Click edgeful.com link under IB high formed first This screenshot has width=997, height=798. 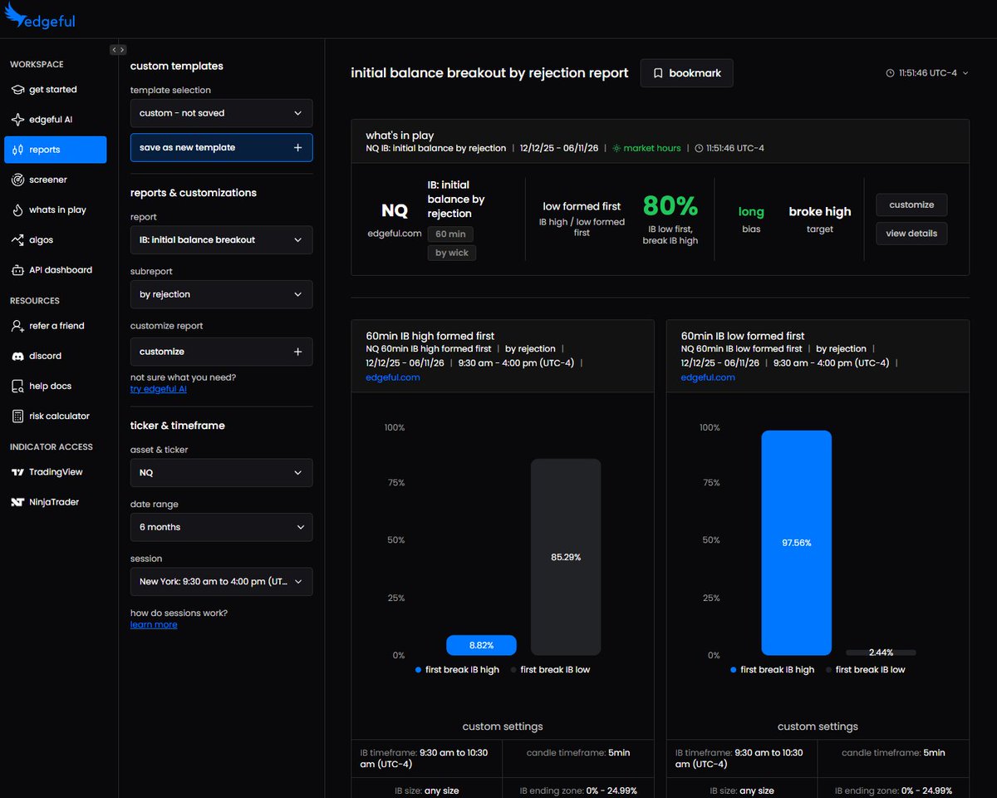tap(393, 377)
